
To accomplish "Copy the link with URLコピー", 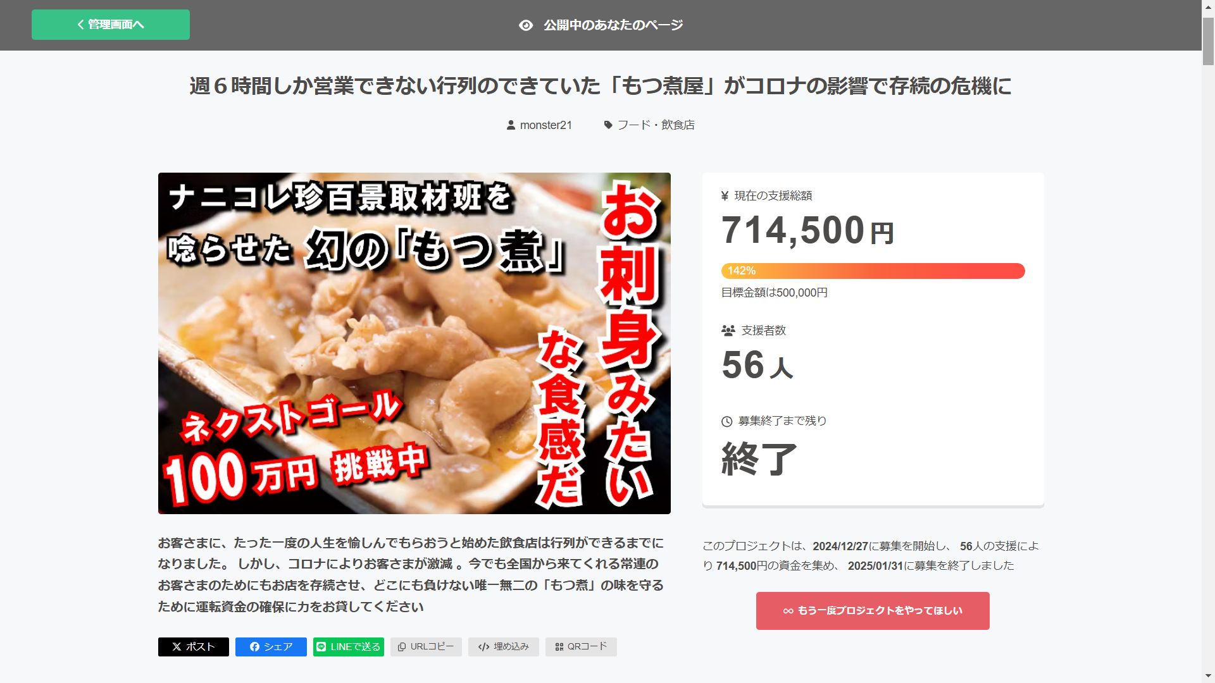I will pyautogui.click(x=426, y=647).
